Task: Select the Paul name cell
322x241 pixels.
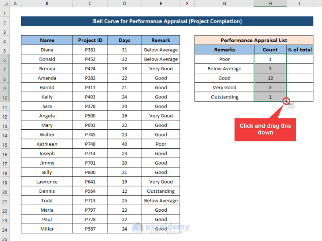Action: point(47,219)
